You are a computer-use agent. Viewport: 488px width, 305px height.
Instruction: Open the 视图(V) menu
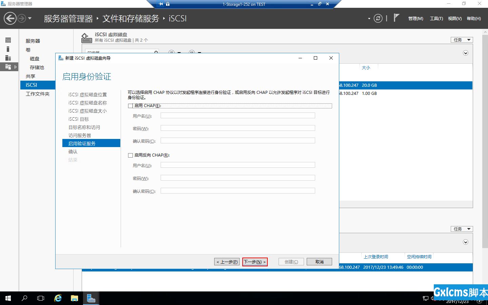coord(455,19)
